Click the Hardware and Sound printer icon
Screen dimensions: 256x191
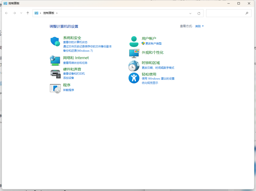pyautogui.click(x=55, y=74)
